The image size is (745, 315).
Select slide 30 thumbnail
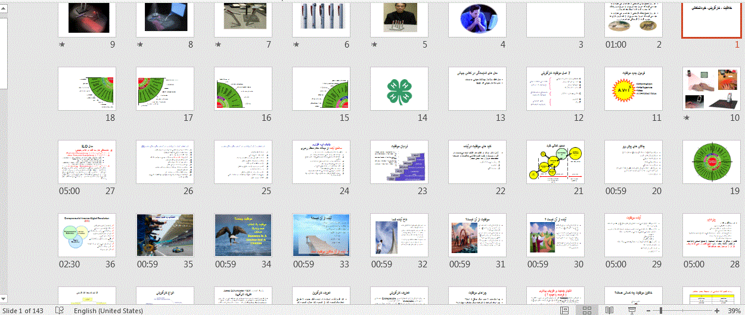point(555,235)
